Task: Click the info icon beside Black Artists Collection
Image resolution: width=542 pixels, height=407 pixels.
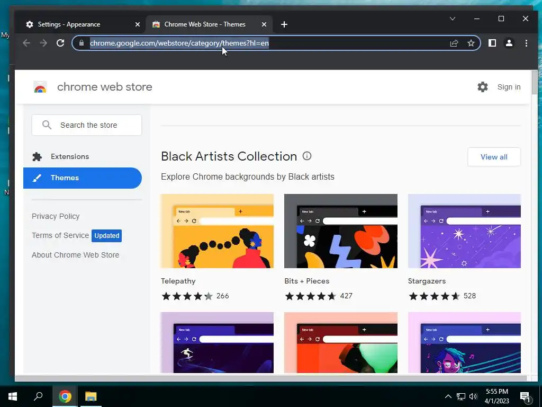Action: point(307,156)
